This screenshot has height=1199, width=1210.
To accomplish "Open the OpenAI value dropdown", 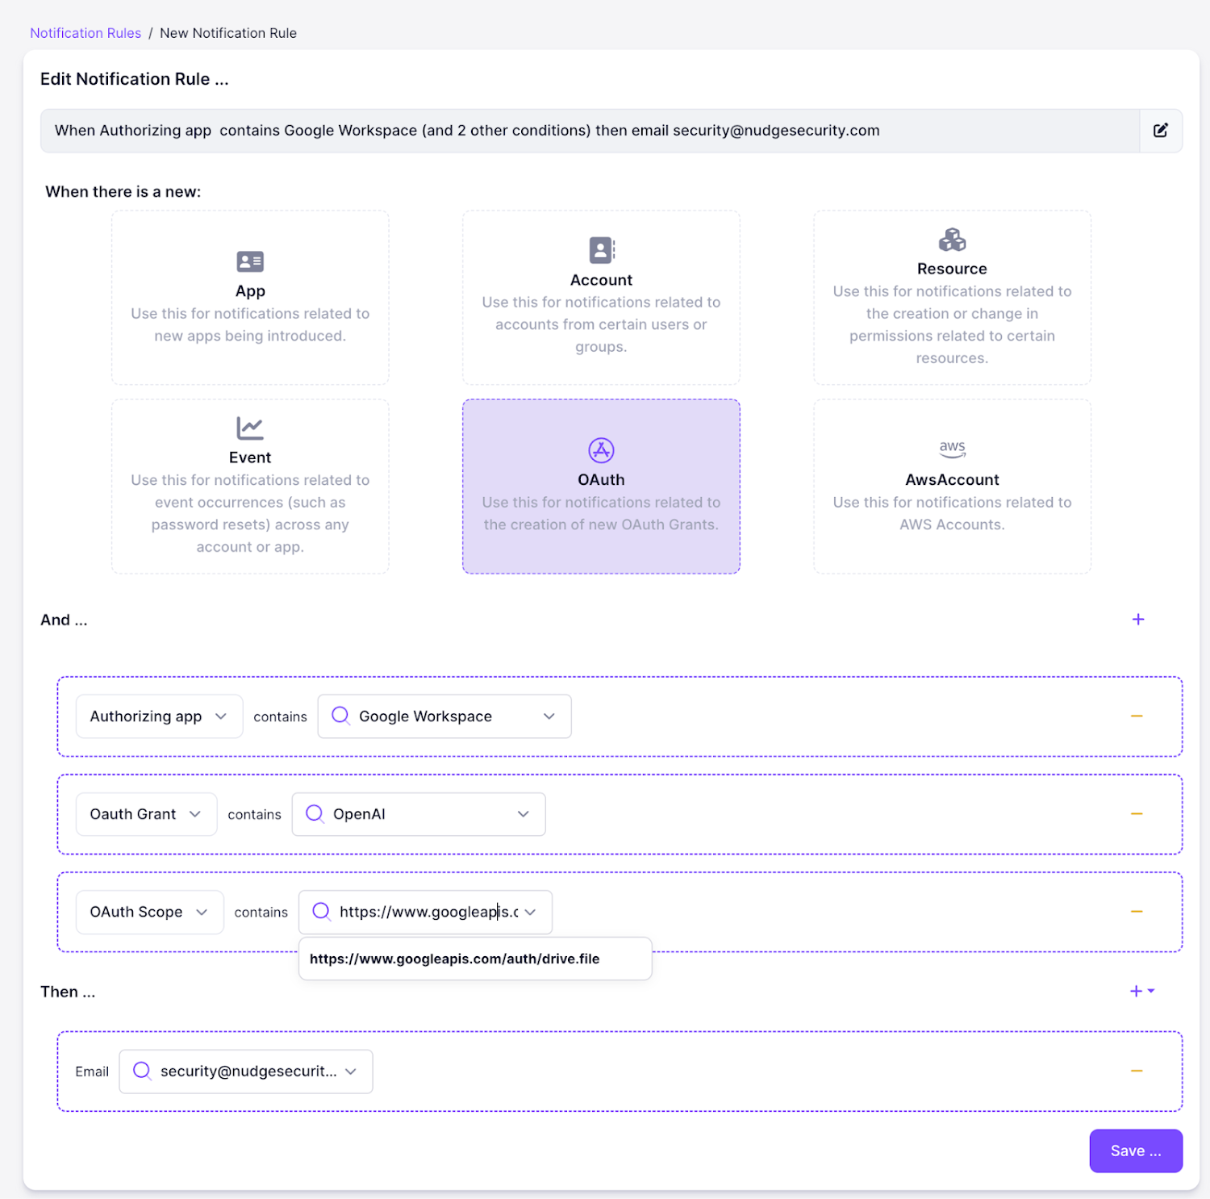I will 523,814.
